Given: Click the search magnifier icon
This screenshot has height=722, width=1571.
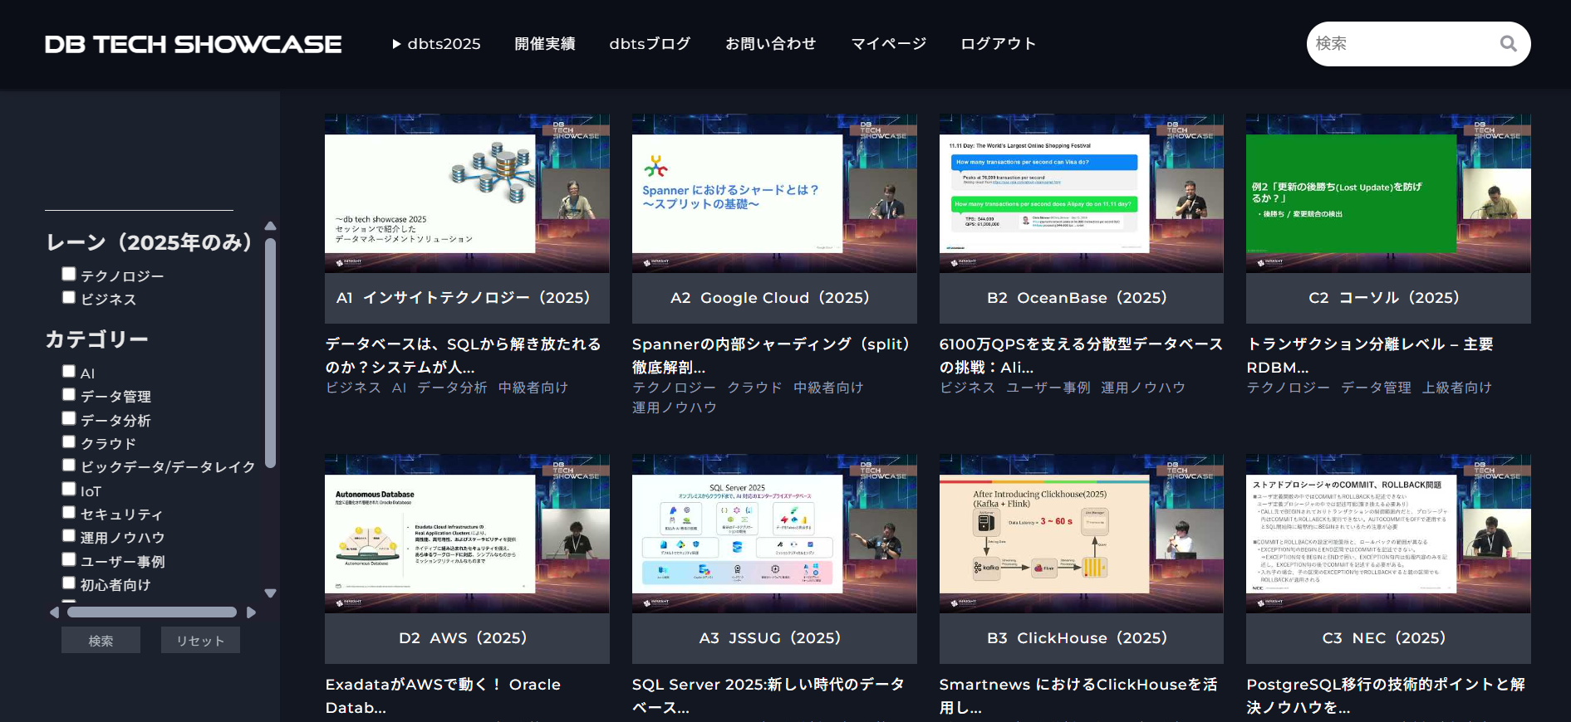Looking at the screenshot, I should [1508, 44].
